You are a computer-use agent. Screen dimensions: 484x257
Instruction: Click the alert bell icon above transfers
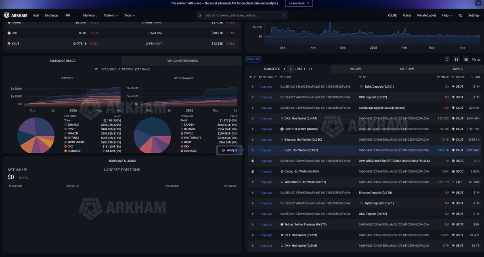[446, 59]
